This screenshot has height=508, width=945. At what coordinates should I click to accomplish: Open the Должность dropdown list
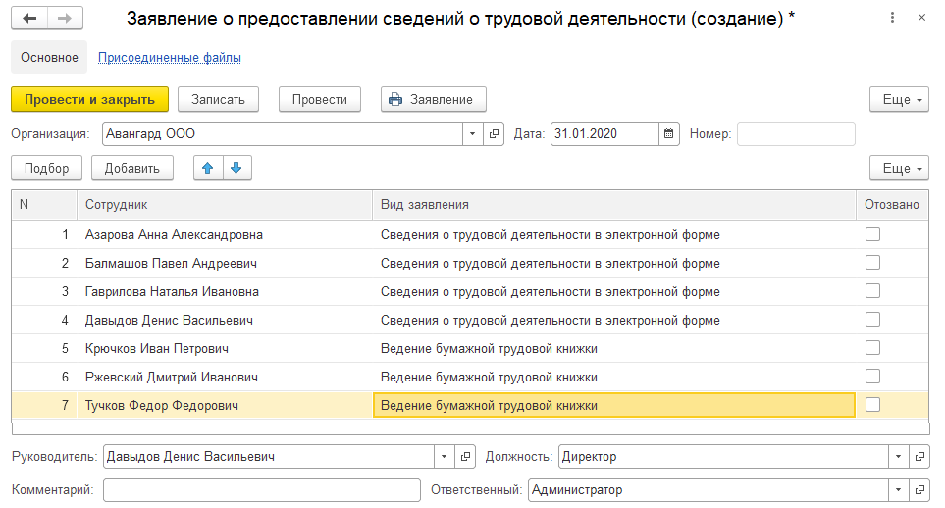[x=898, y=457]
